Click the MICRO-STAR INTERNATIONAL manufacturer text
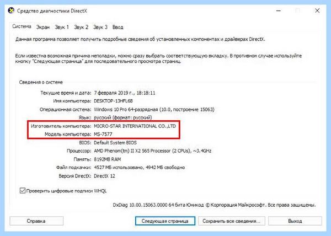The image size is (331, 236). pos(135,126)
